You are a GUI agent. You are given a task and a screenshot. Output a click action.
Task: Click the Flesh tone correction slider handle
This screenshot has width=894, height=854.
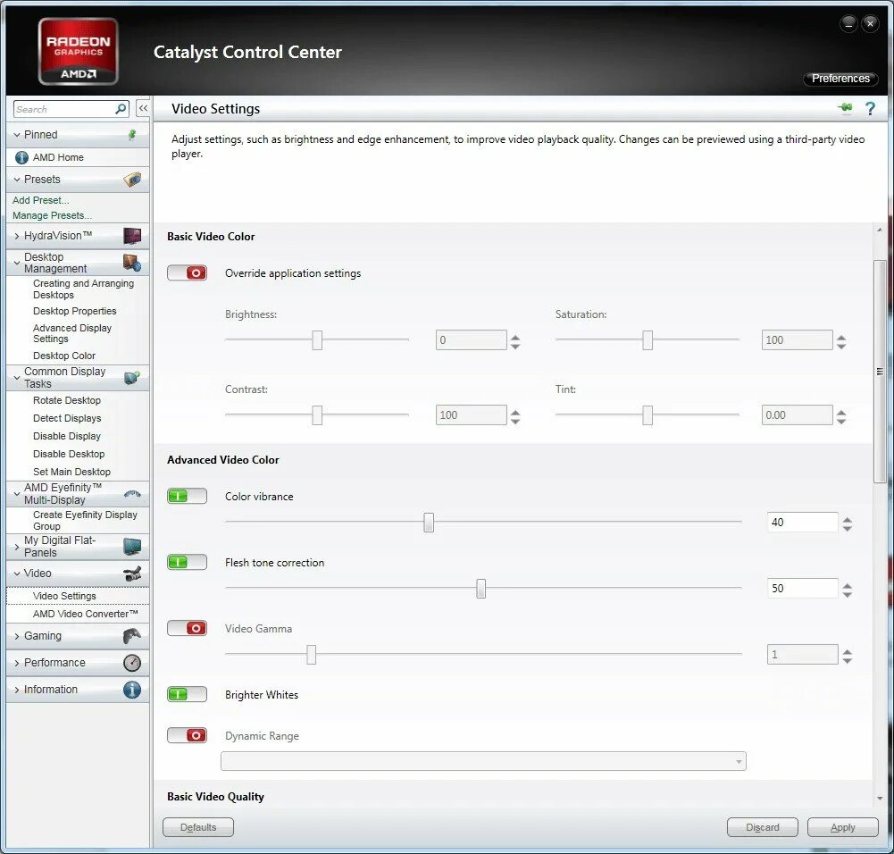pyautogui.click(x=481, y=589)
